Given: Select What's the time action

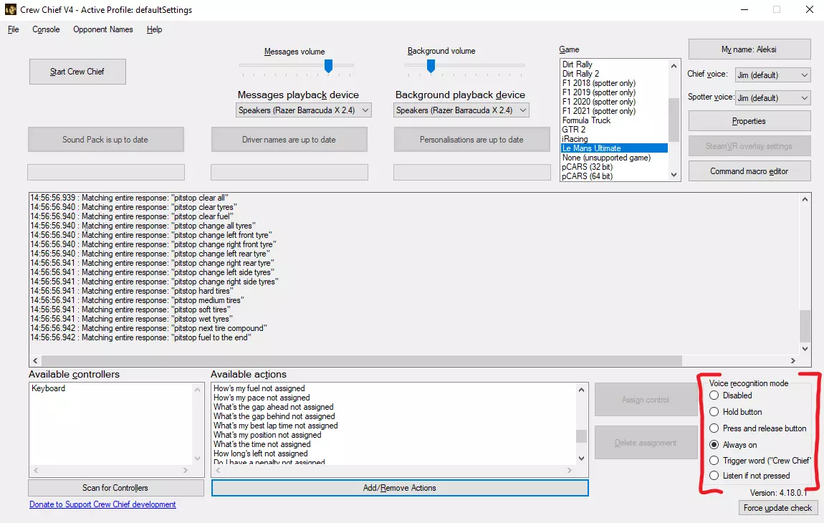Looking at the screenshot, I should click(262, 444).
